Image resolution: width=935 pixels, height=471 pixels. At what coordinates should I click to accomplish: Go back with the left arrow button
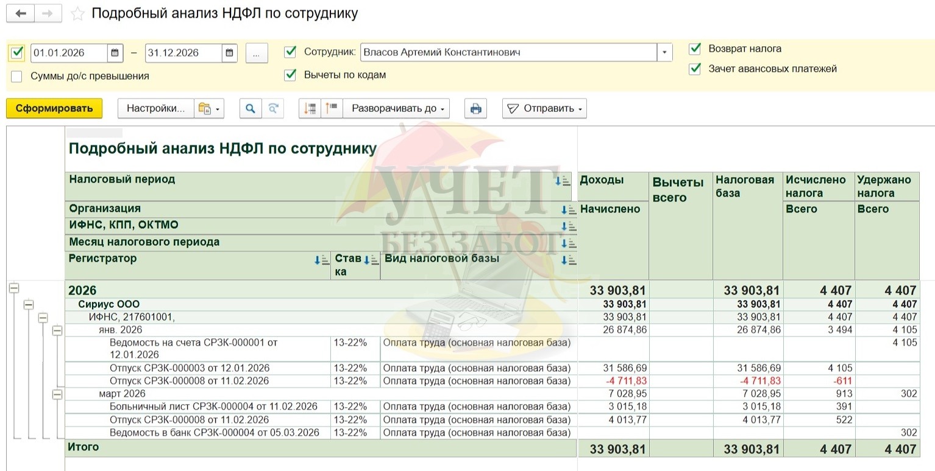[x=20, y=13]
